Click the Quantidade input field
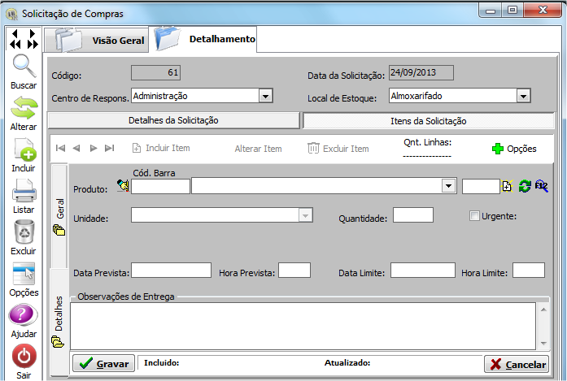 [412, 215]
